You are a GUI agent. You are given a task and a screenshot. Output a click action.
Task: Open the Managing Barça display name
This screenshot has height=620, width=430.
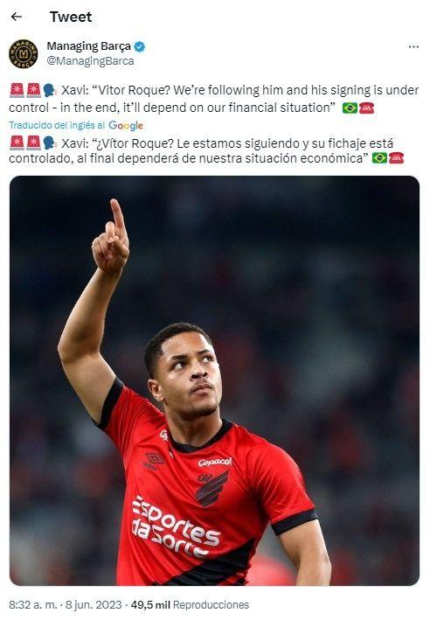[88, 46]
